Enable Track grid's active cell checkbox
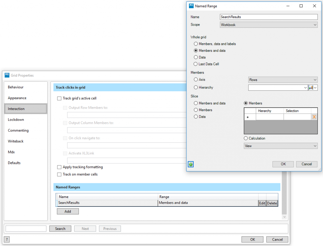The height and width of the screenshot is (246, 323). [59, 99]
